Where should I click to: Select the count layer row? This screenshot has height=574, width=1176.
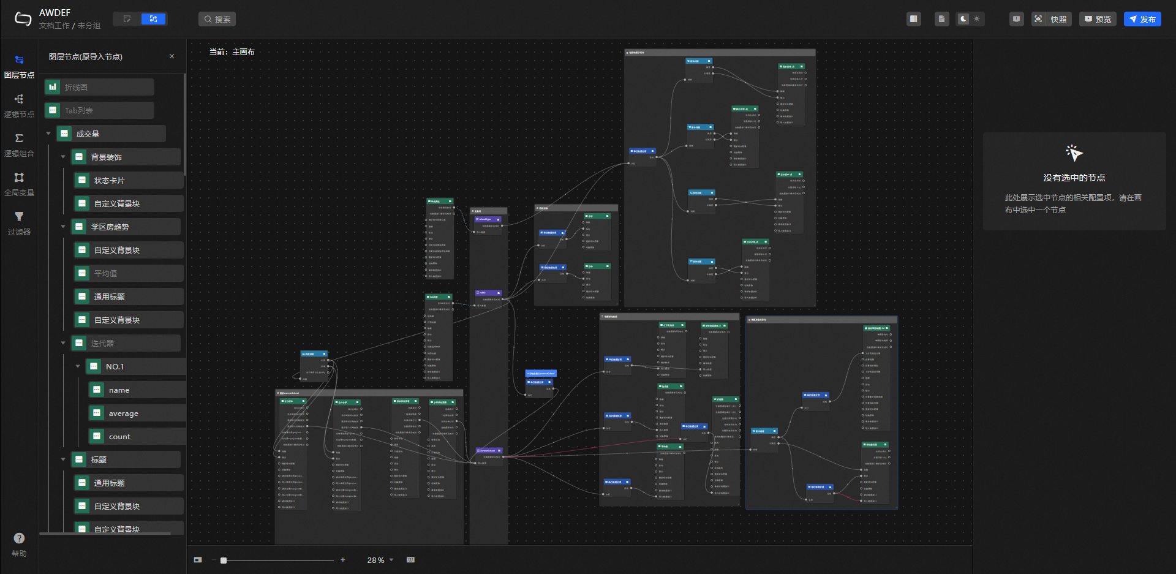137,436
